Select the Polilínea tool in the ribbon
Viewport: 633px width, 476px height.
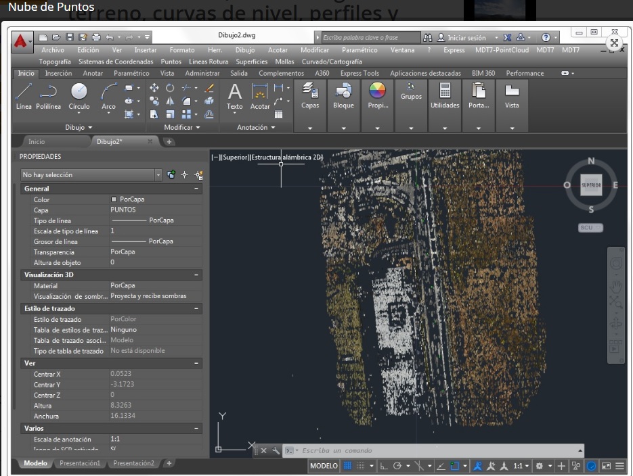[x=48, y=94]
